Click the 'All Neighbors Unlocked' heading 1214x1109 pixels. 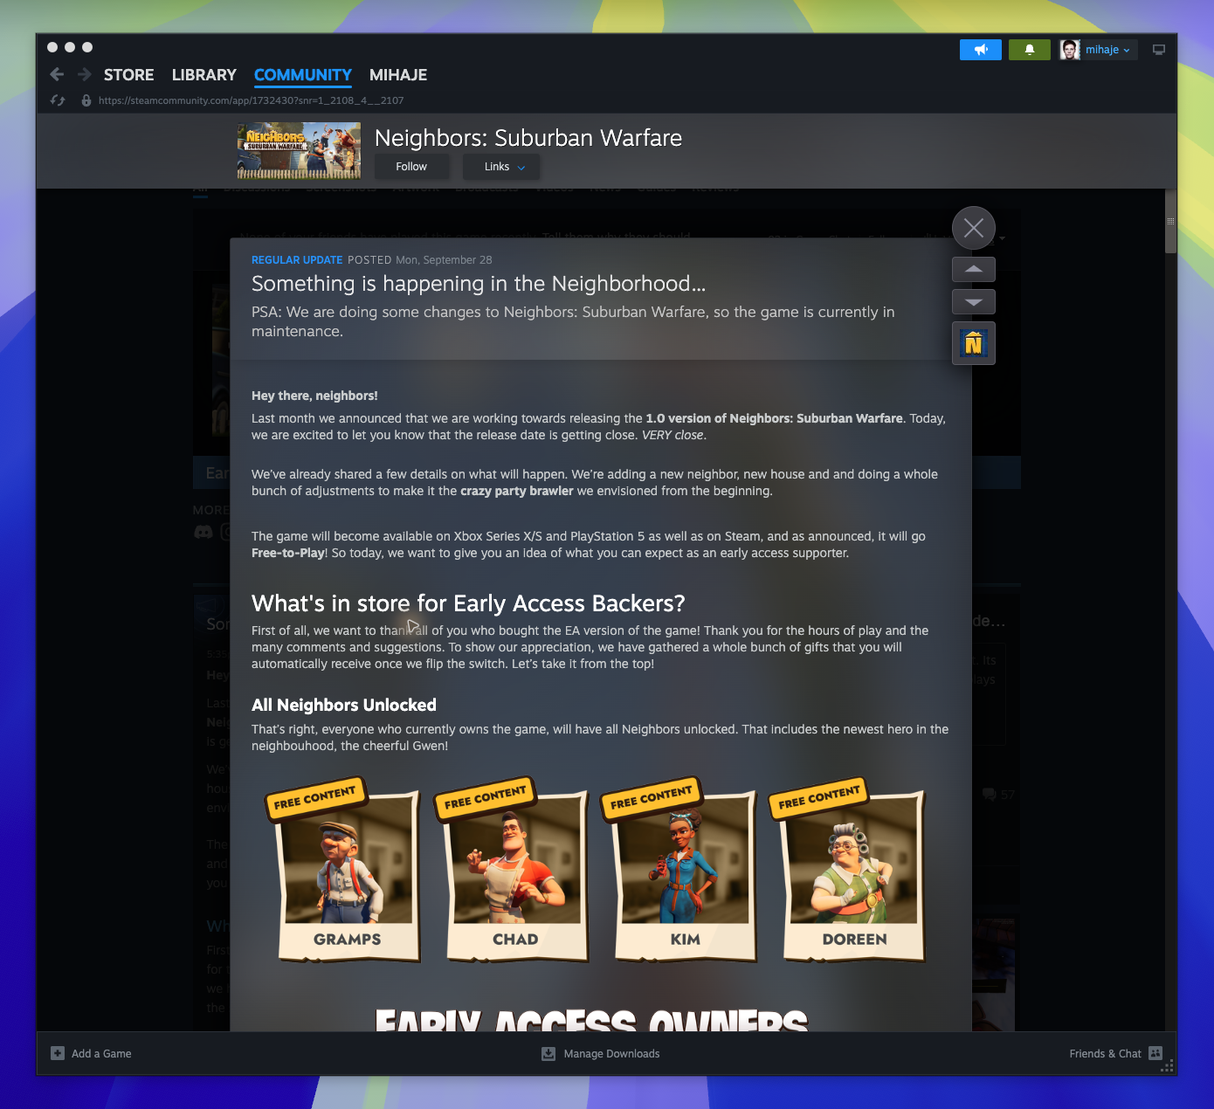[344, 705]
